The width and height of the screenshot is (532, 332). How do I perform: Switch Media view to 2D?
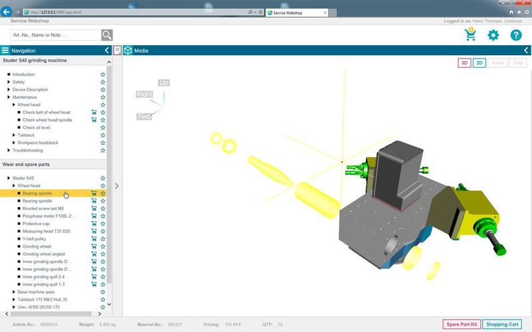[479, 62]
